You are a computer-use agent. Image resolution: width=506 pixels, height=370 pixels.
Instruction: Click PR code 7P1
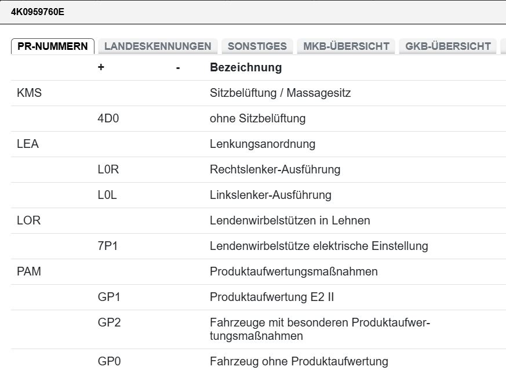tap(108, 246)
